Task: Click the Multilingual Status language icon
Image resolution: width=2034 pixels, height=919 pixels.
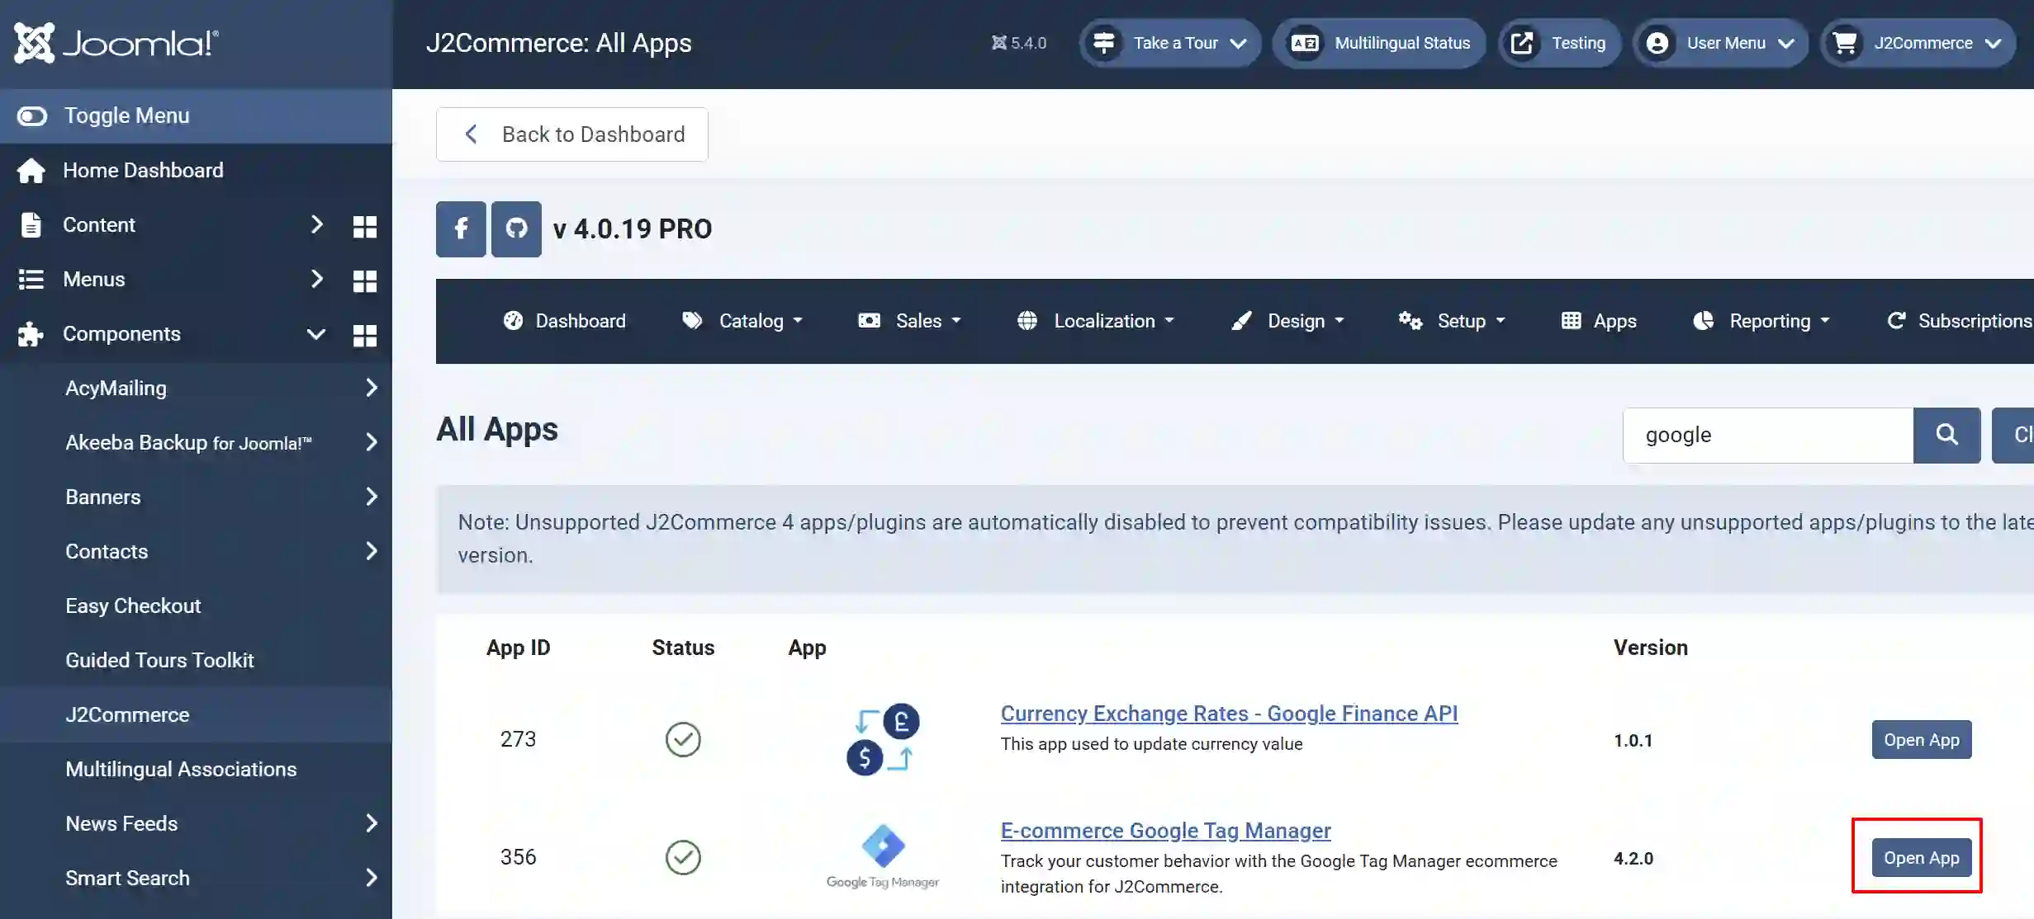Action: (1305, 43)
